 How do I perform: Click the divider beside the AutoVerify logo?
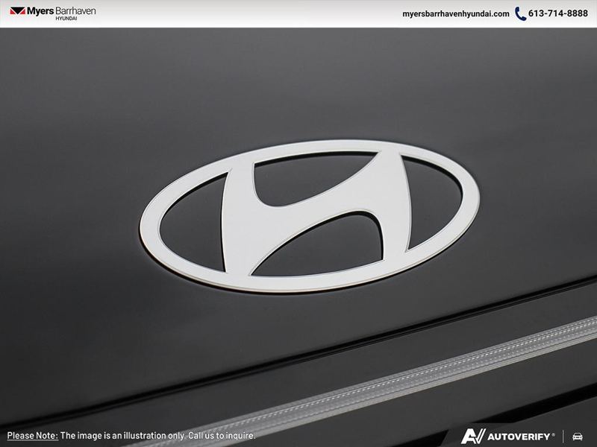(564, 436)
